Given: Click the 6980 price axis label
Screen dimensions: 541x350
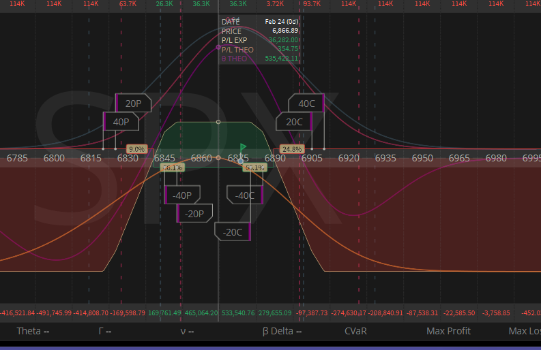Looking at the screenshot, I should (x=496, y=158).
